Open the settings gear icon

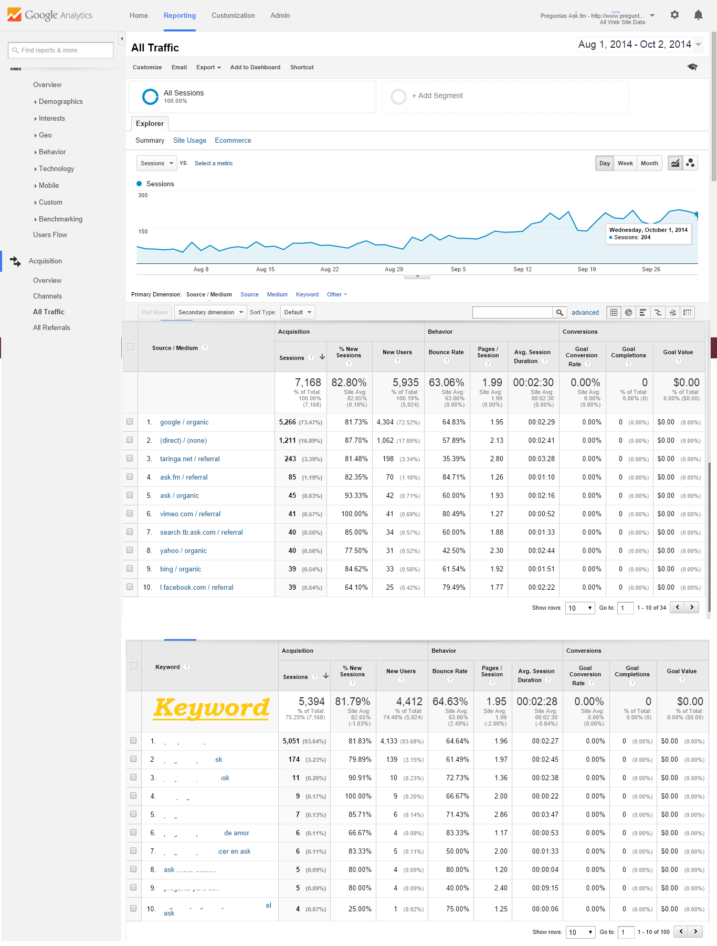(674, 15)
